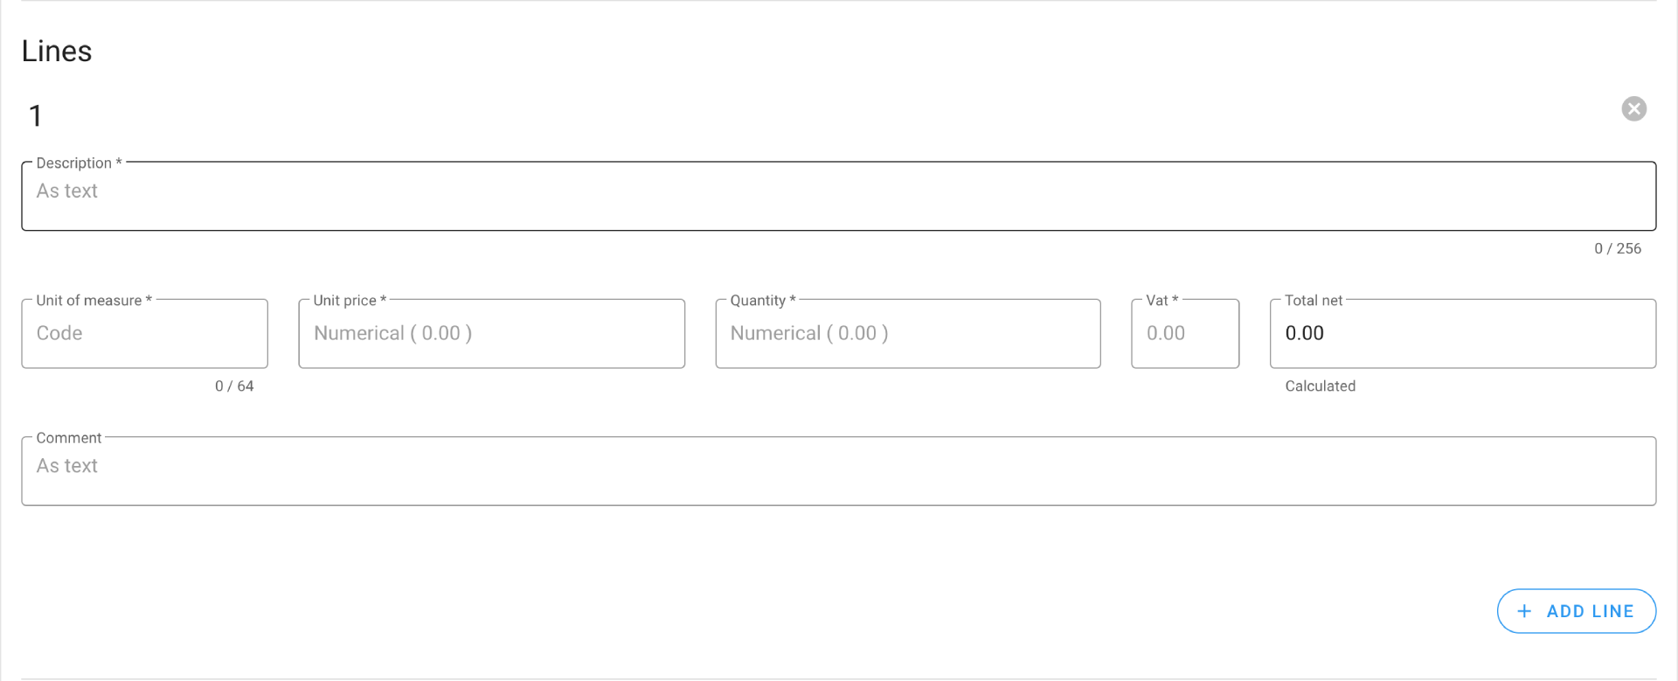Click the 0 / 256 character counter

pos(1617,249)
